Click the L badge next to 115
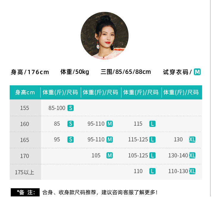The height and width of the screenshot is (201, 223). pyautogui.click(x=152, y=124)
